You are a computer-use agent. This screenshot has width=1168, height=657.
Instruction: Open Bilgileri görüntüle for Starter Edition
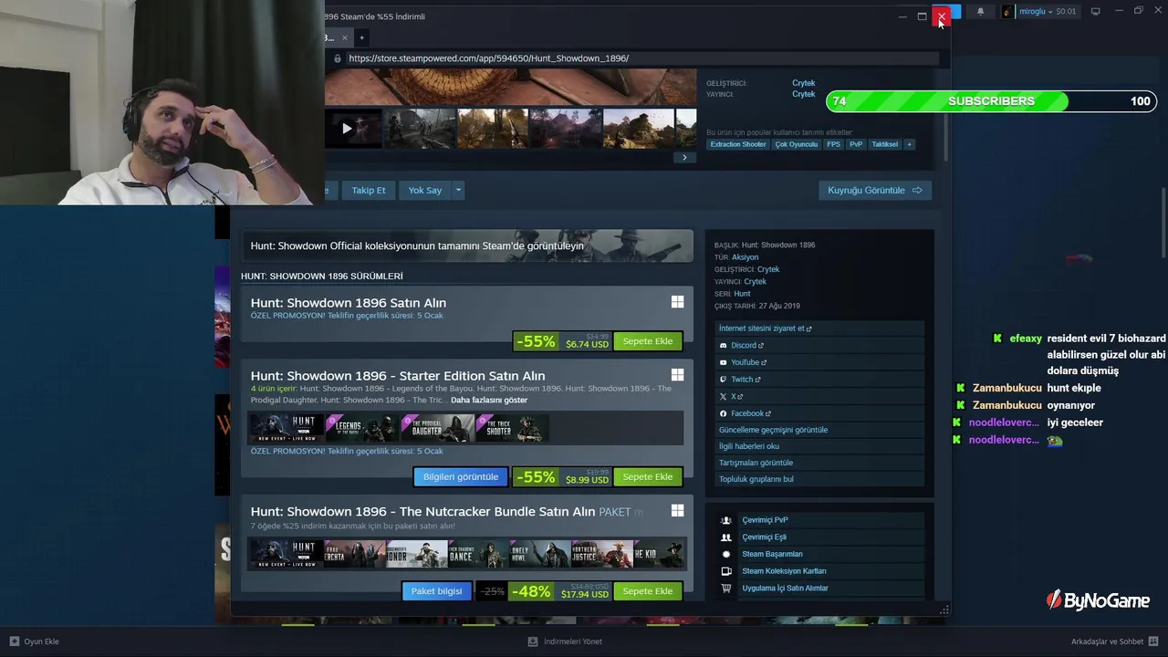point(461,477)
